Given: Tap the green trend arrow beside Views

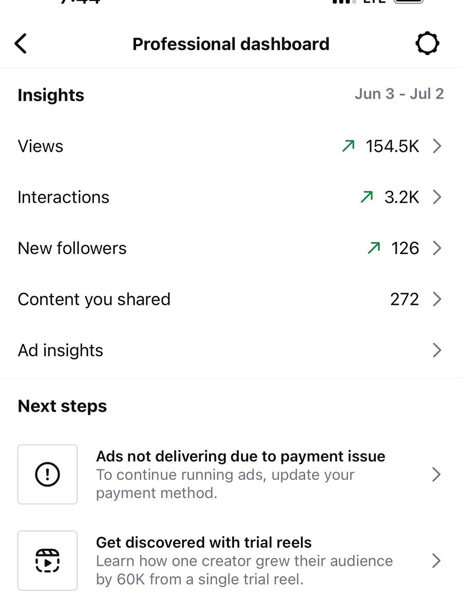Looking at the screenshot, I should [348, 146].
